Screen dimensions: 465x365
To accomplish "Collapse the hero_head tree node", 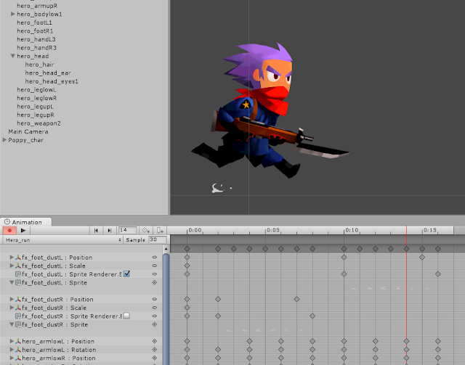I will pyautogui.click(x=13, y=56).
